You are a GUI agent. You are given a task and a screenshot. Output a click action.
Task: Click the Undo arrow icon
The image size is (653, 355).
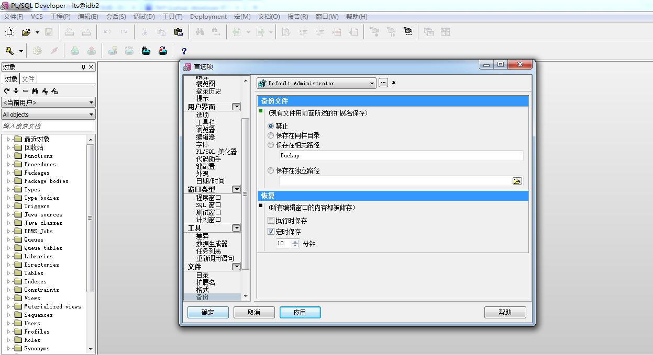point(107,32)
